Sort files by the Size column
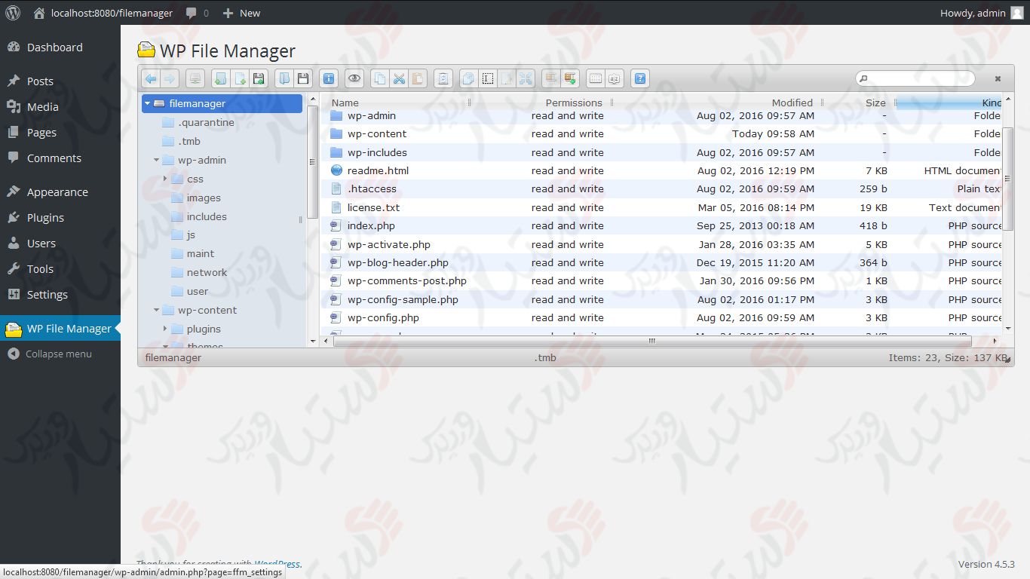1030x579 pixels. (x=875, y=103)
